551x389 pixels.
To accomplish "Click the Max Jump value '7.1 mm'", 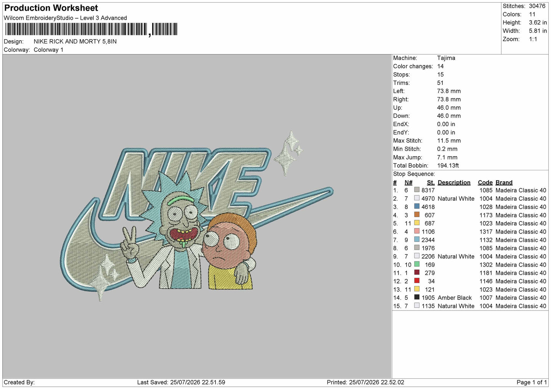I will 447,157.
